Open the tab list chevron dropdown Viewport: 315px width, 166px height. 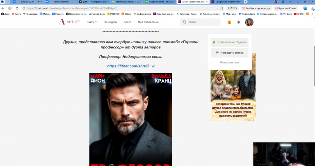[8, 2]
